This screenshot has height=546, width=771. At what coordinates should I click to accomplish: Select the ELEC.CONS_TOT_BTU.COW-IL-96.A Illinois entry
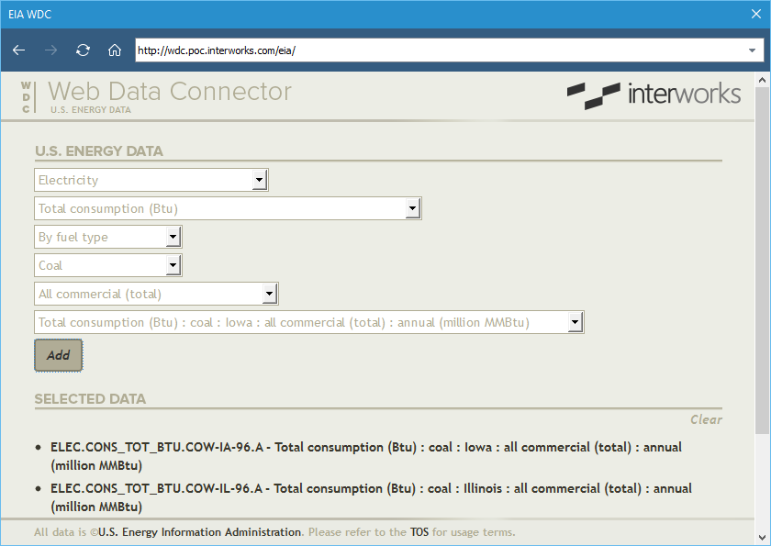371,497
